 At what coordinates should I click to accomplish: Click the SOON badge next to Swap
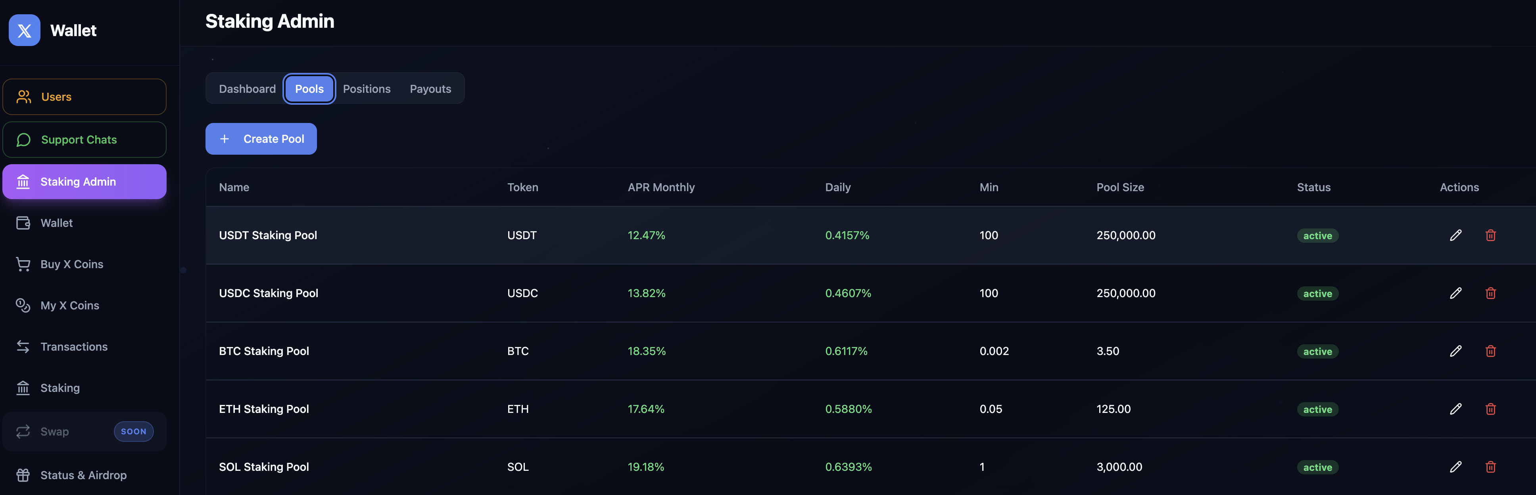[133, 431]
